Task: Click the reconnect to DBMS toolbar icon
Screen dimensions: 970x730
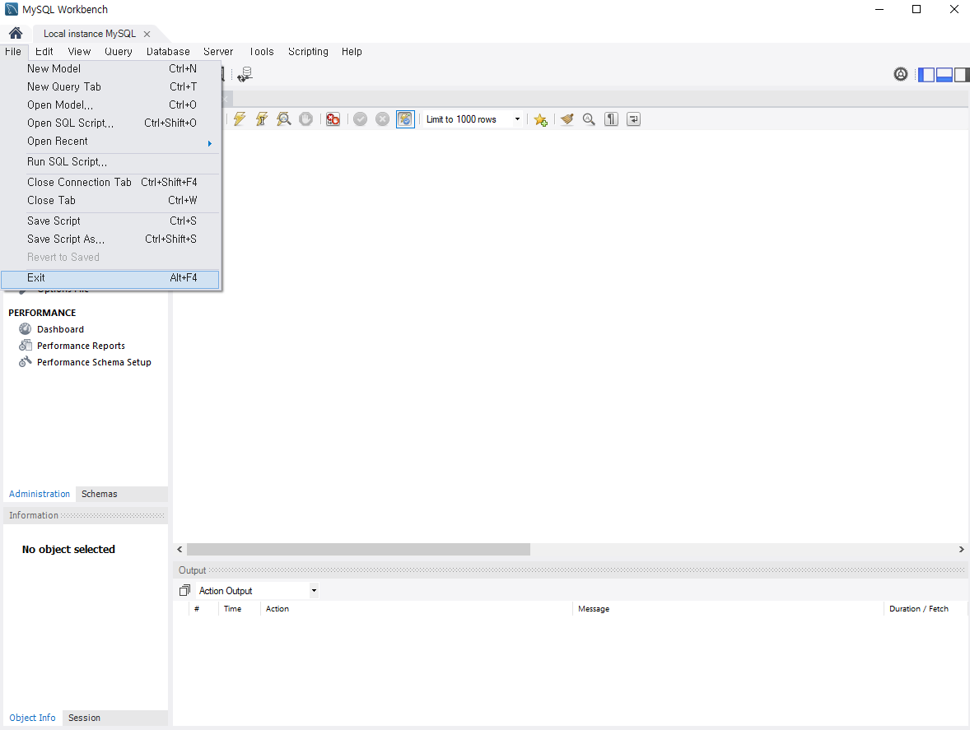Action: point(245,74)
